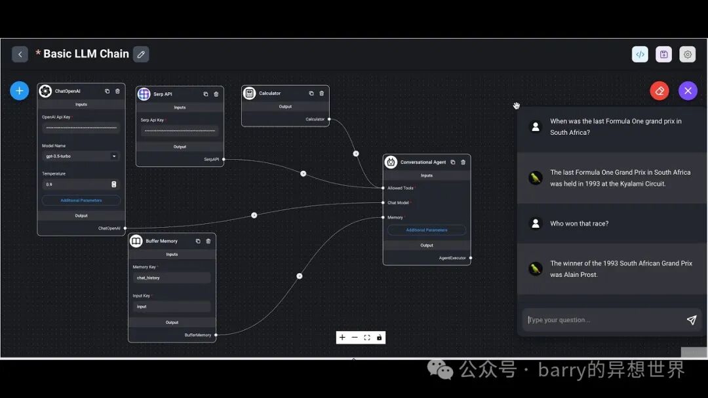The width and height of the screenshot is (708, 398).
Task: Click the Chat Model input handle
Action: [x=383, y=203]
